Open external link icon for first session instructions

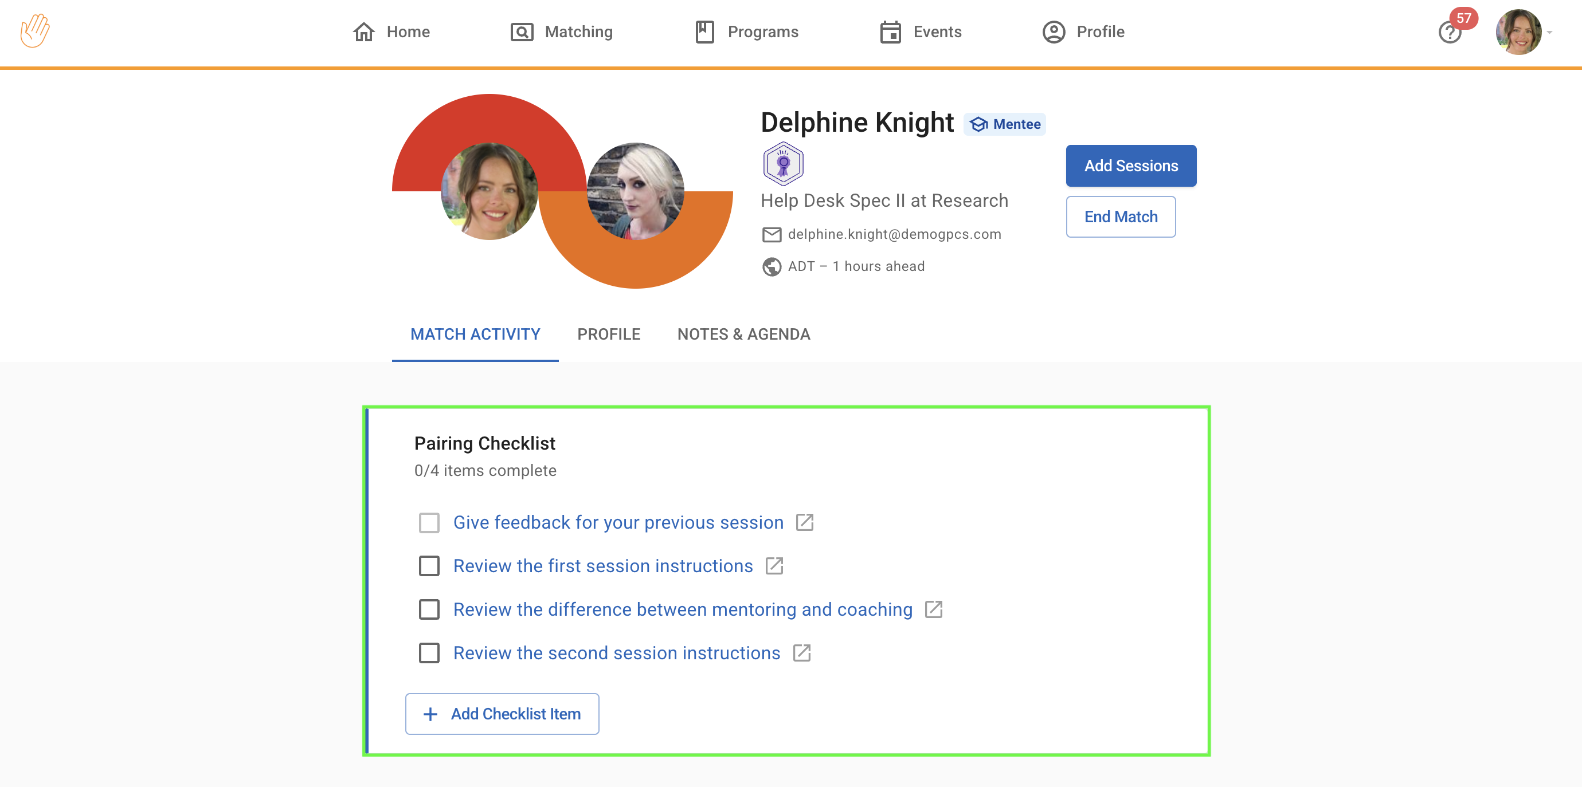[774, 566]
